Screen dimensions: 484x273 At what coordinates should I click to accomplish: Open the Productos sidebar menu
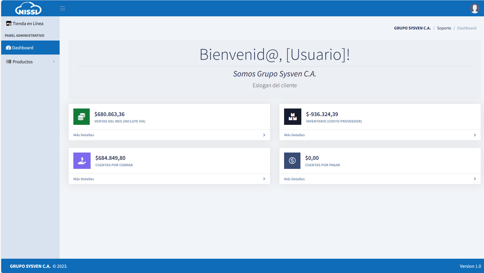(23, 62)
